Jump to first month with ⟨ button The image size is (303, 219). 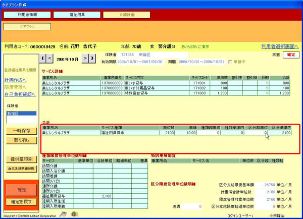[x=42, y=58]
